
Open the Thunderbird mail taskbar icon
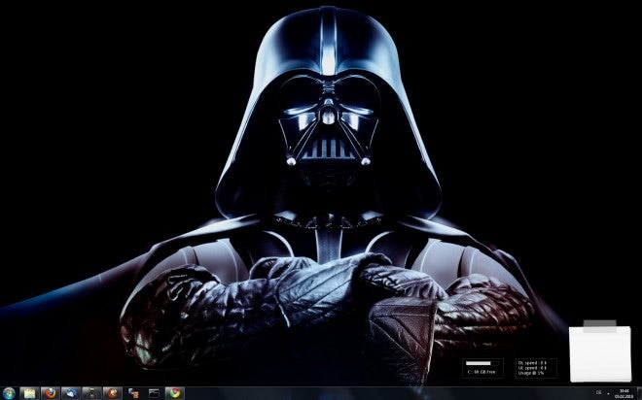pyautogui.click(x=71, y=393)
